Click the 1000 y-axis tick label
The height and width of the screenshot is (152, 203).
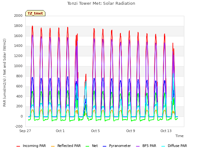coord(18,66)
